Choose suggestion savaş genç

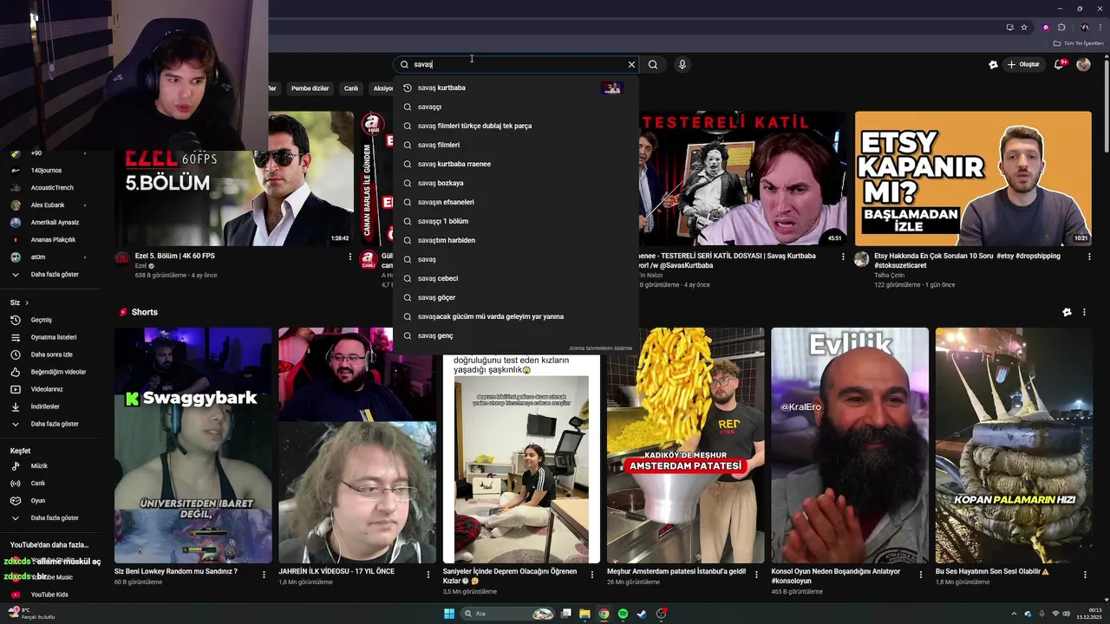pyautogui.click(x=515, y=335)
